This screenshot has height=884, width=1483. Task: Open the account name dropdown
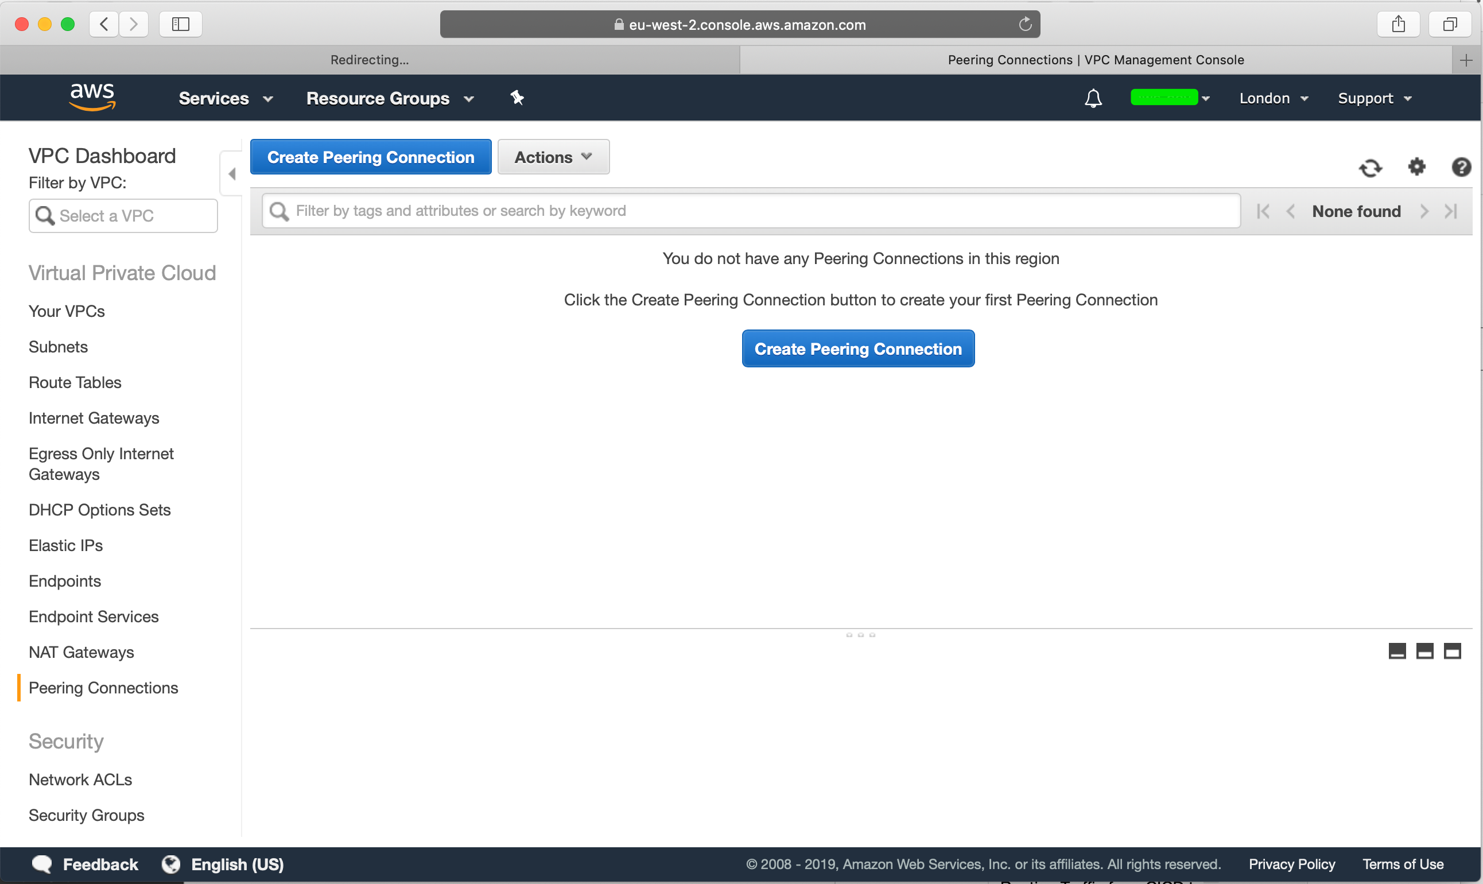click(x=1170, y=98)
